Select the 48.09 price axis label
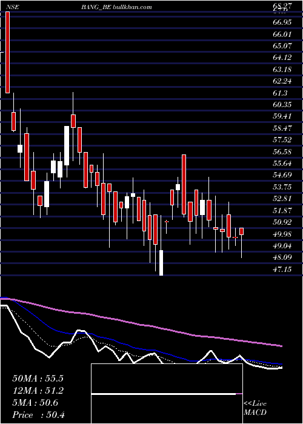 (x=282, y=257)
